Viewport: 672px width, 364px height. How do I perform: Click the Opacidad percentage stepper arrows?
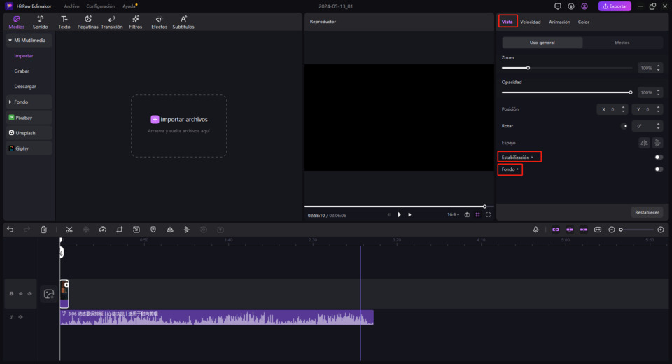(x=658, y=92)
